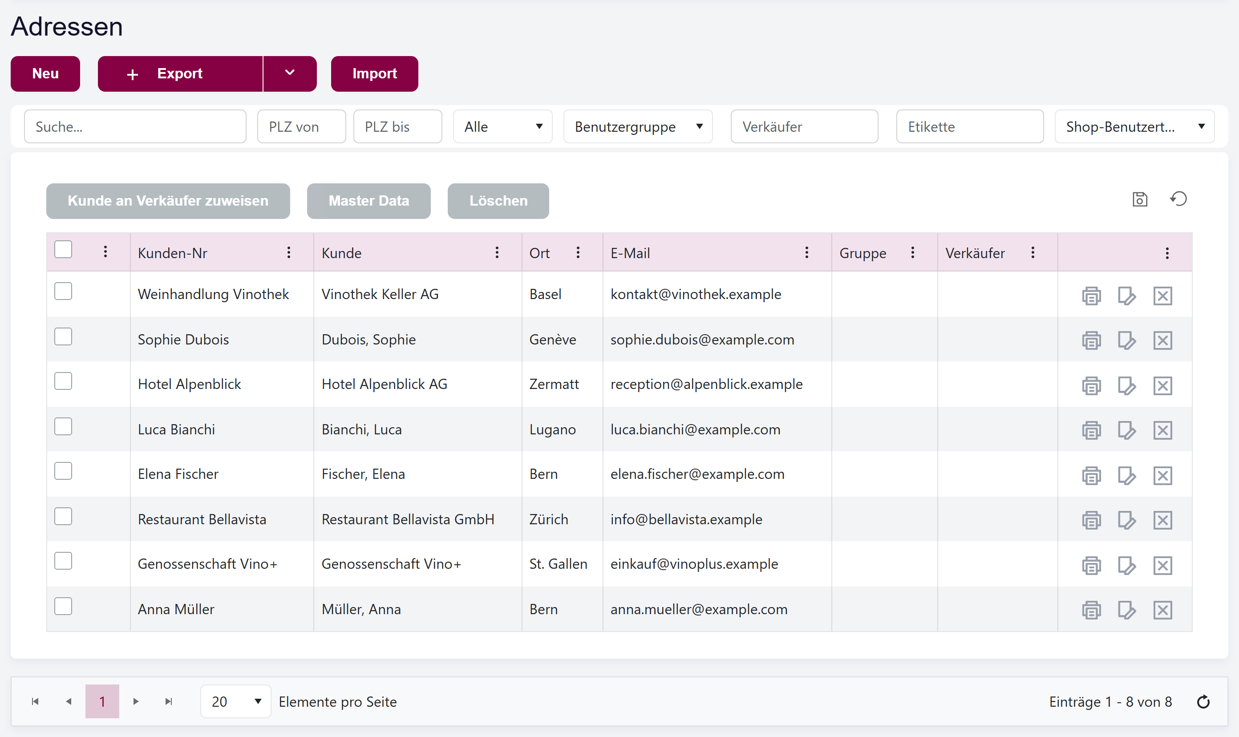Click the Neu button
1239x737 pixels.
45,73
